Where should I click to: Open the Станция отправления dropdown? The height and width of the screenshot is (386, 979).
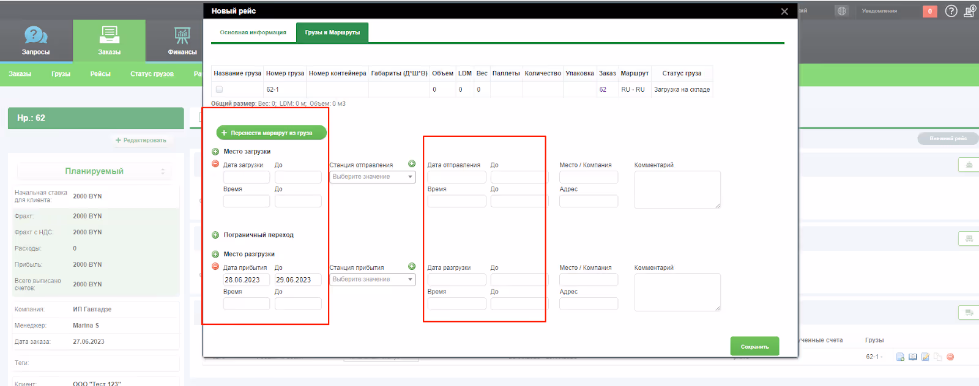coord(373,177)
